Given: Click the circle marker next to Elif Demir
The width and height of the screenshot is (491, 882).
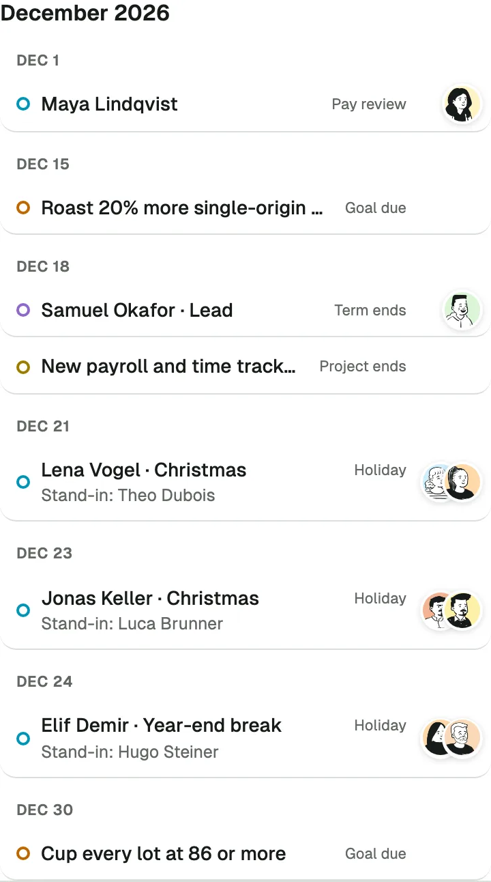Looking at the screenshot, I should tap(23, 738).
